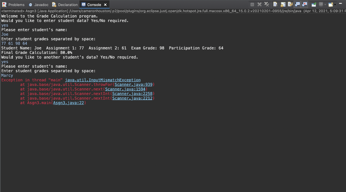The image size is (346, 192).
Task: Click the Problems tab icon
Action: coord(4,5)
